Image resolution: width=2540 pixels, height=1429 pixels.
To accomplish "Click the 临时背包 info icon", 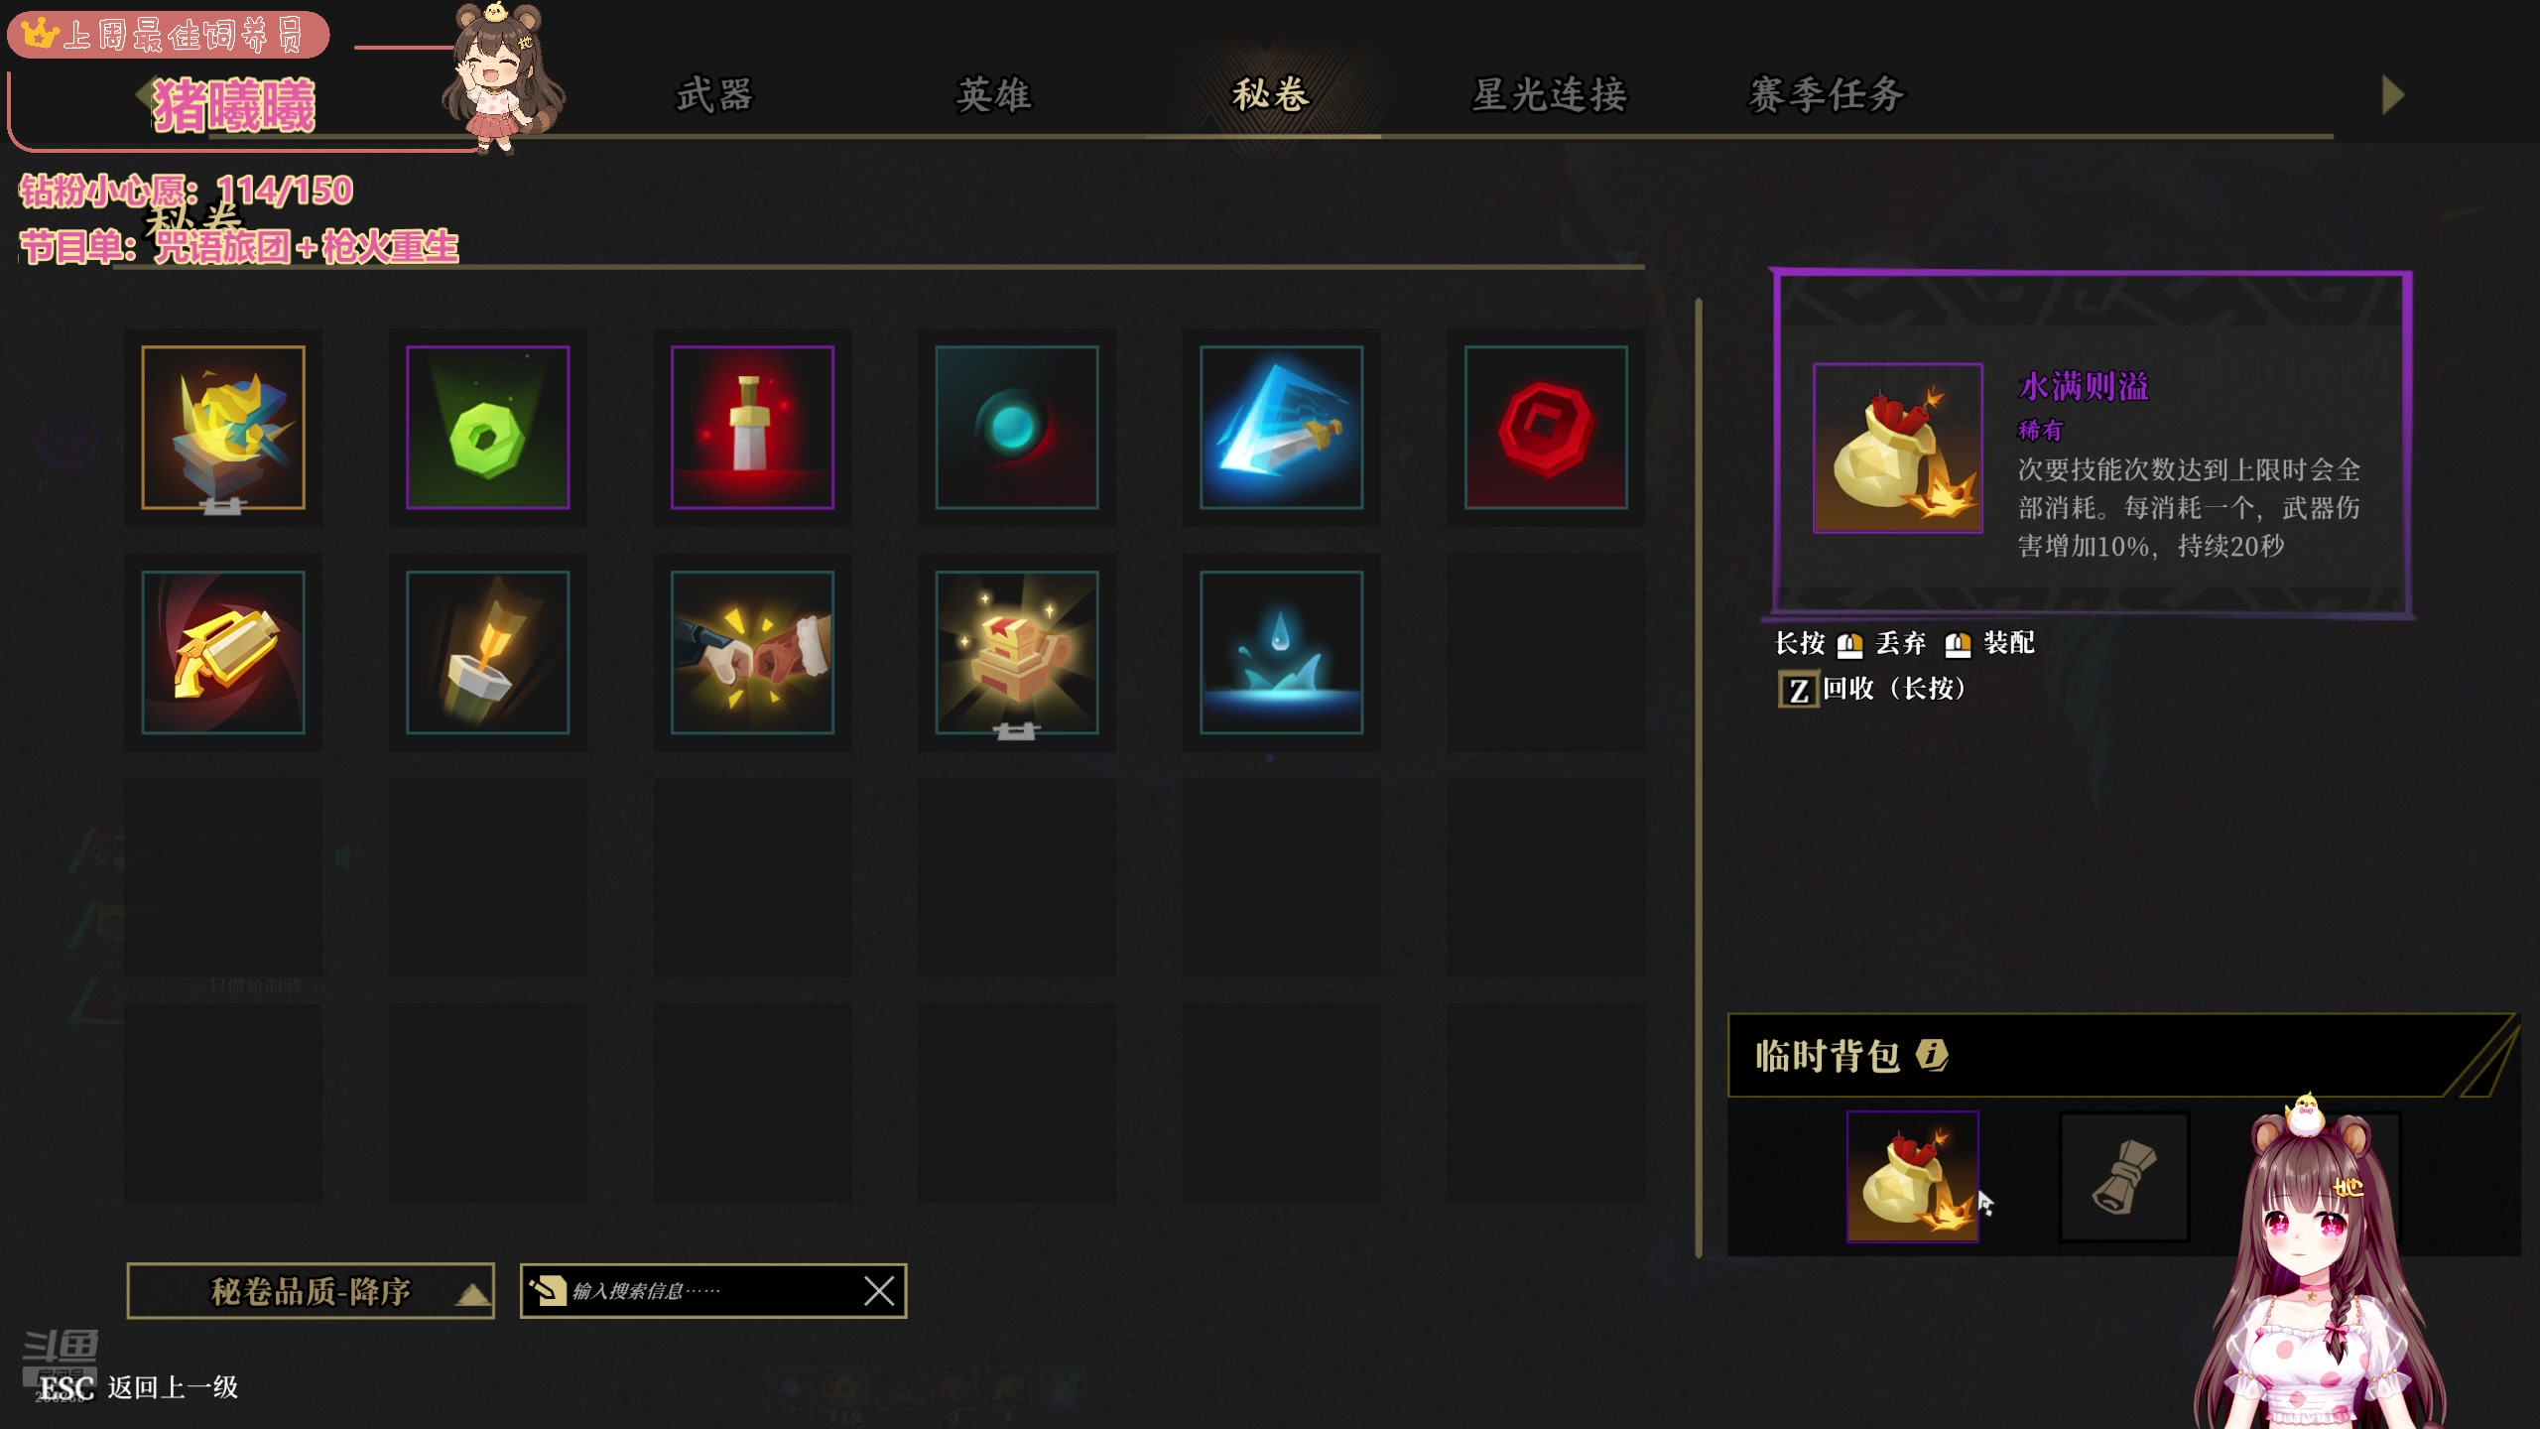I will pyautogui.click(x=1932, y=1055).
